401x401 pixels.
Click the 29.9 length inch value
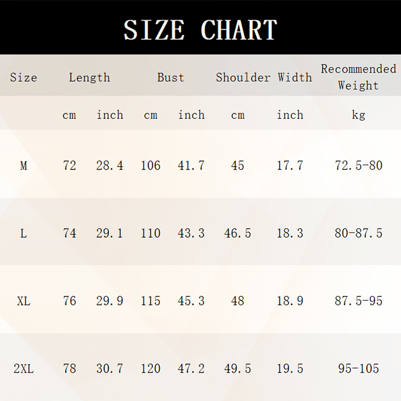click(110, 301)
